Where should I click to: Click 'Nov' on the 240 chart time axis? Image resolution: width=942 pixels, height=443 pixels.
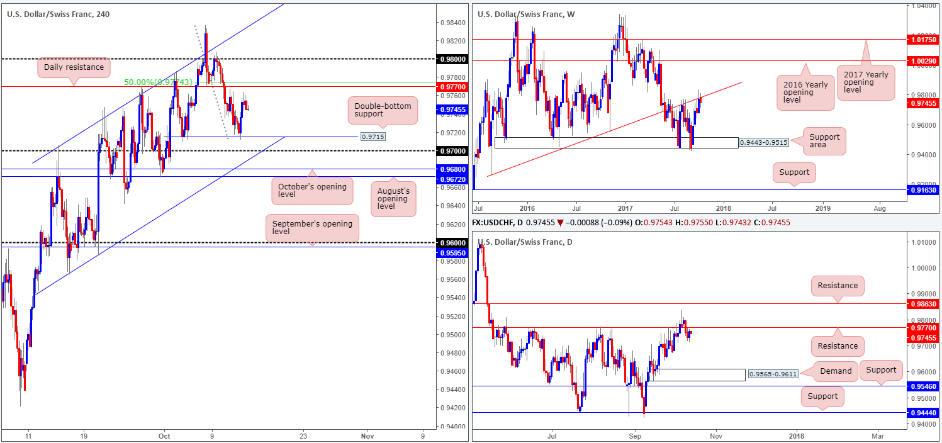tap(368, 435)
